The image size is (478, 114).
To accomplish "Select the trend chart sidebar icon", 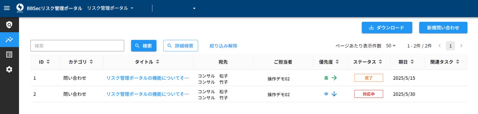I will pyautogui.click(x=9, y=40).
